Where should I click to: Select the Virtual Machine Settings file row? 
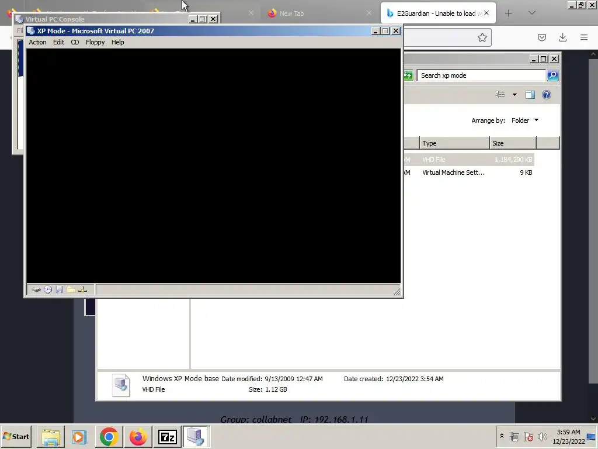point(469,172)
